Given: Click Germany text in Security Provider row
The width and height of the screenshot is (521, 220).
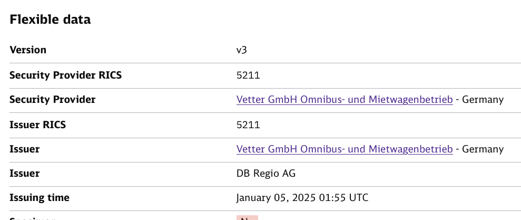Looking at the screenshot, I should pos(483,100).
